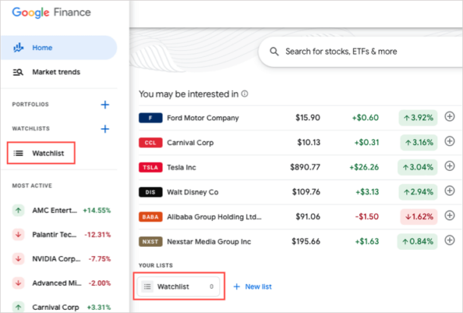This screenshot has height=313, width=463.
Task: Add Ford Motor Company to a list
Action: pyautogui.click(x=449, y=117)
